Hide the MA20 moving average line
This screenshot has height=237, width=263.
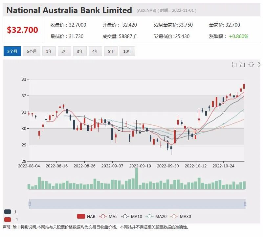pos(156,216)
